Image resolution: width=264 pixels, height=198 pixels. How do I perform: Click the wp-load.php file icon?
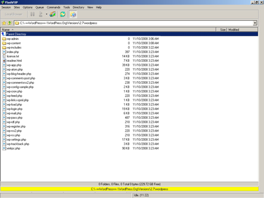(x=4, y=104)
